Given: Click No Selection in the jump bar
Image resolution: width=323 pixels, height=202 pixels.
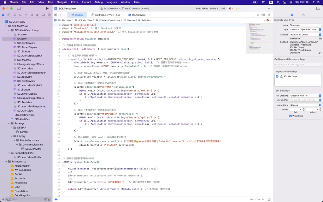Looking at the screenshot, I should click(144, 20).
